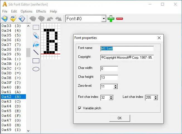
Task: Maximize the Sib Font Editor window
Action: (162, 4)
